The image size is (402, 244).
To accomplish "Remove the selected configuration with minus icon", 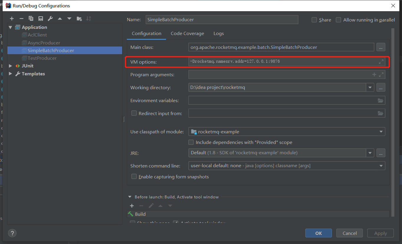I will point(21,19).
